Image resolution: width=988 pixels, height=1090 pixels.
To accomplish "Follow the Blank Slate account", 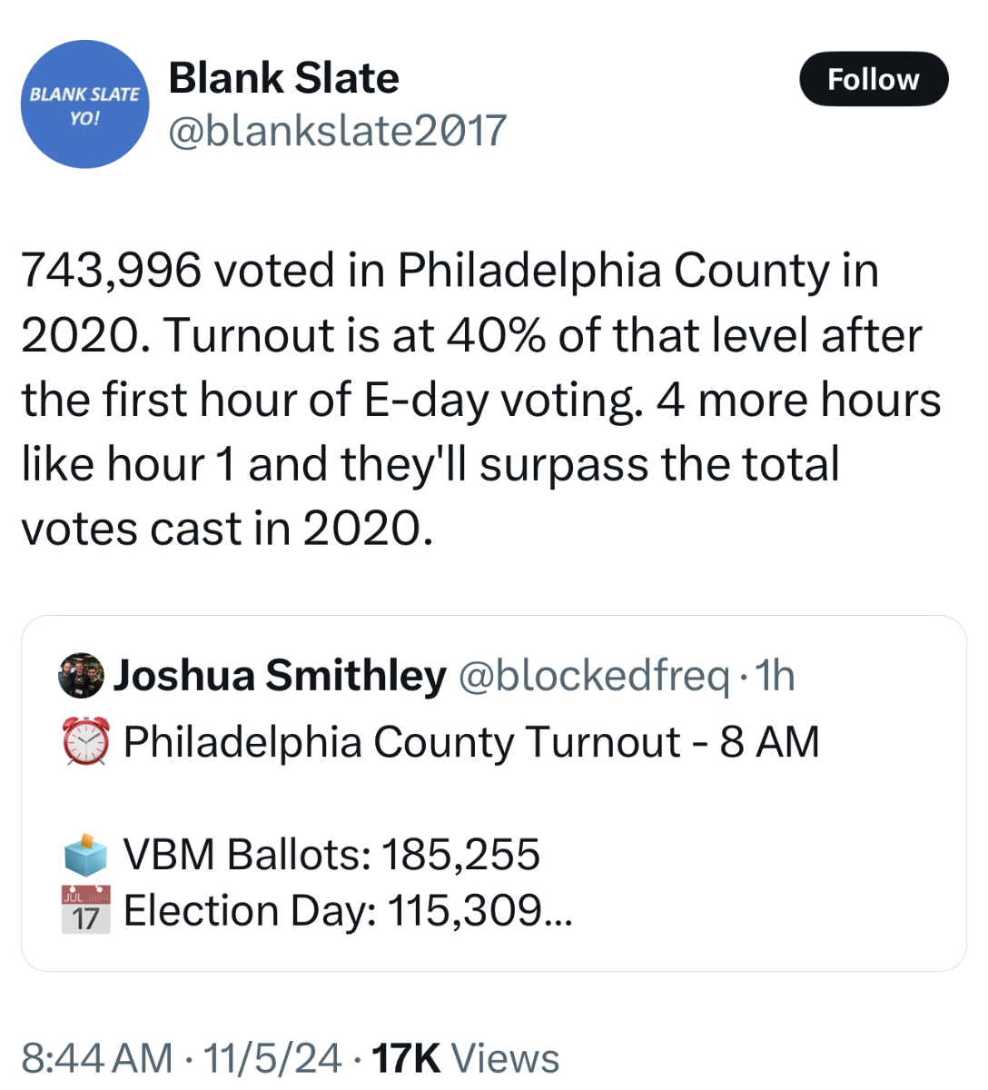I will pos(873,79).
